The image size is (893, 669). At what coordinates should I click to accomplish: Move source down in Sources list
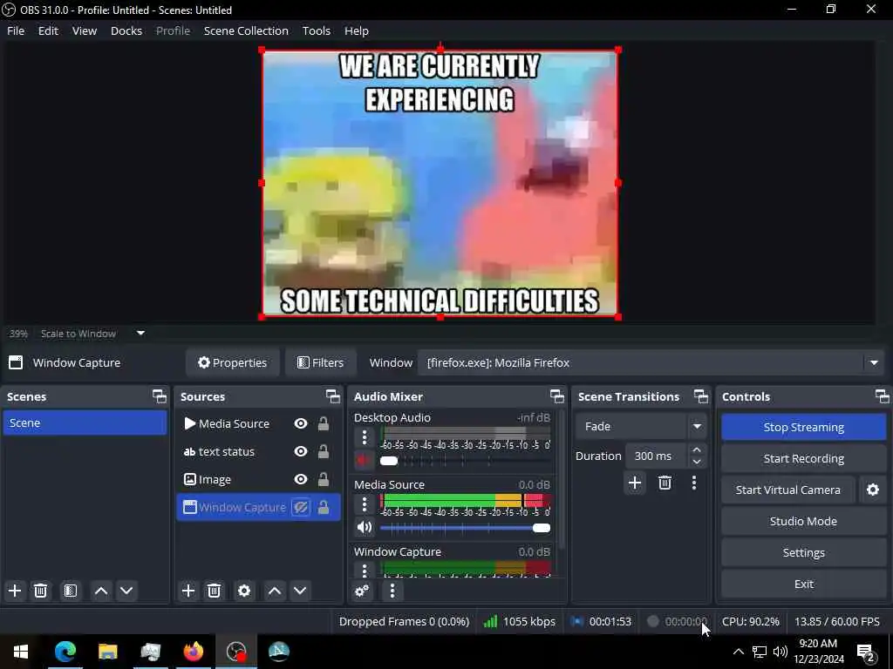pos(300,591)
